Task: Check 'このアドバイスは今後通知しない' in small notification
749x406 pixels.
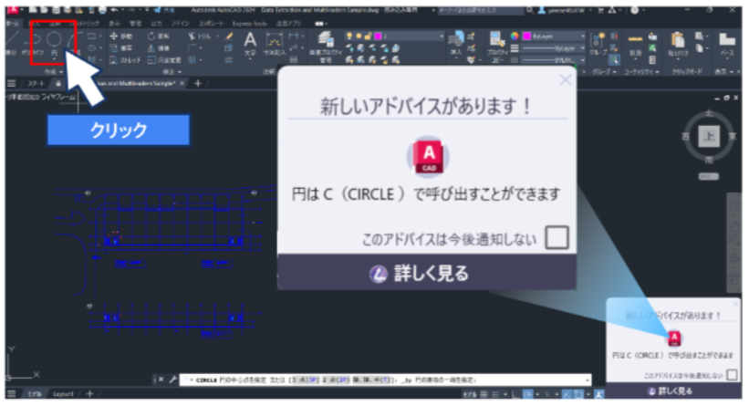Action: tap(732, 375)
